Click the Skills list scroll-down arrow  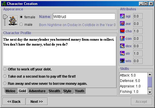coord(150,92)
